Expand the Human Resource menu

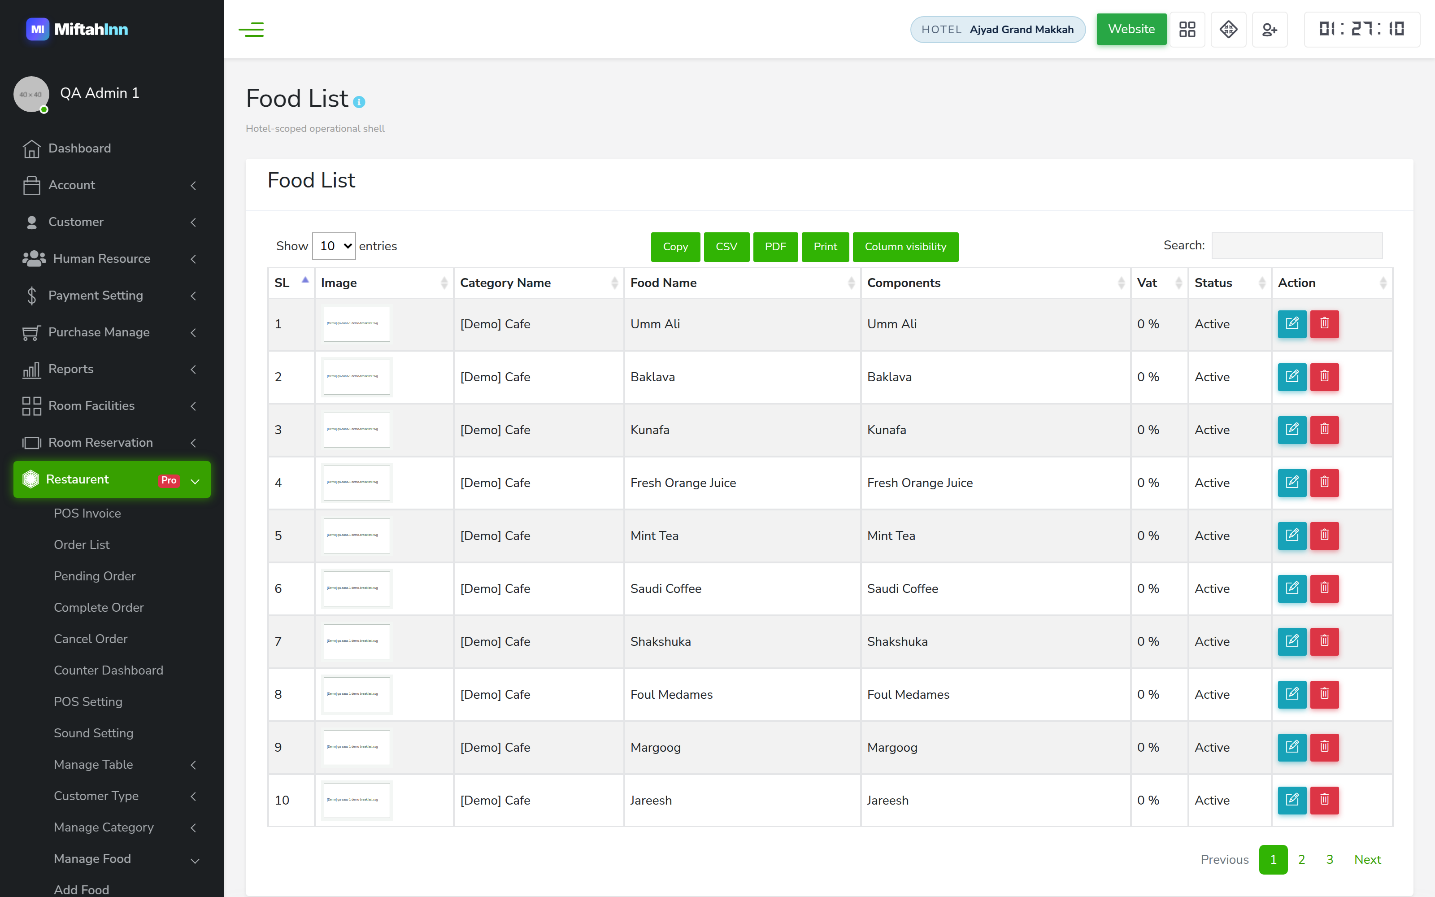[x=112, y=259]
